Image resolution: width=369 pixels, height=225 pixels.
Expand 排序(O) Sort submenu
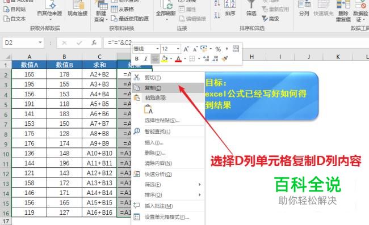pyautogui.click(x=168, y=195)
